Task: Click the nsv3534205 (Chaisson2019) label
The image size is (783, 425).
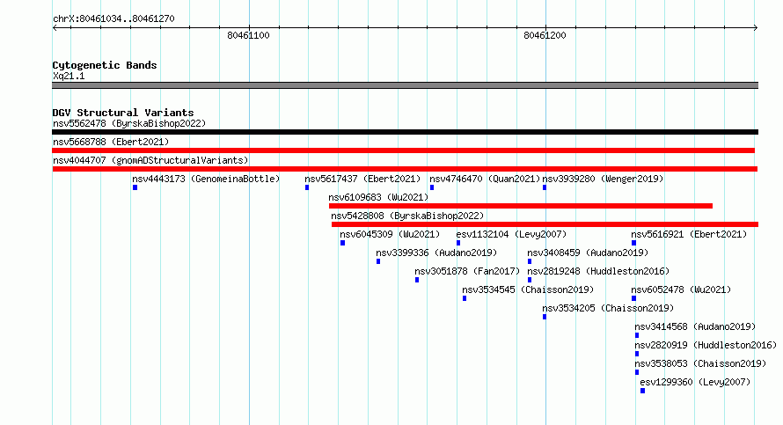Action: 608,308
